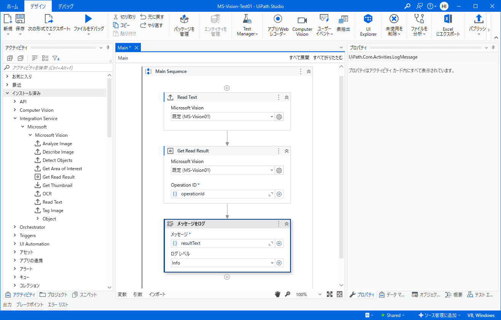This screenshot has height=320, width=501.
Task: Expand all activities tree icon
Action: [x=10, y=58]
